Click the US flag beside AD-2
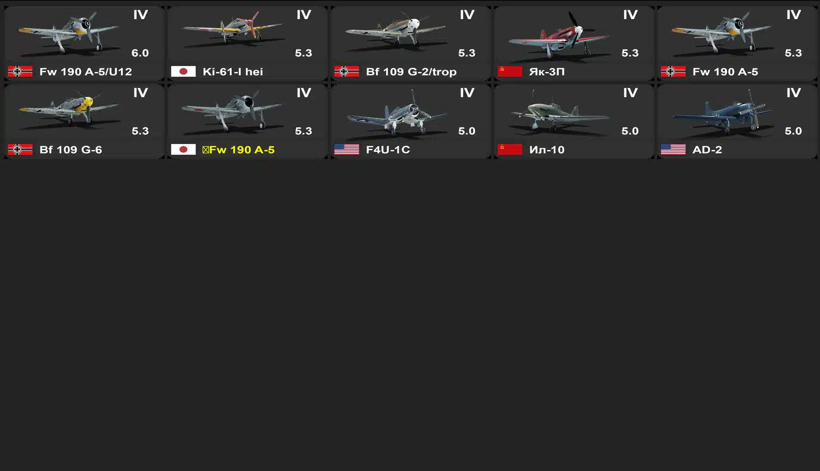The height and width of the screenshot is (471, 820). pyautogui.click(x=673, y=149)
